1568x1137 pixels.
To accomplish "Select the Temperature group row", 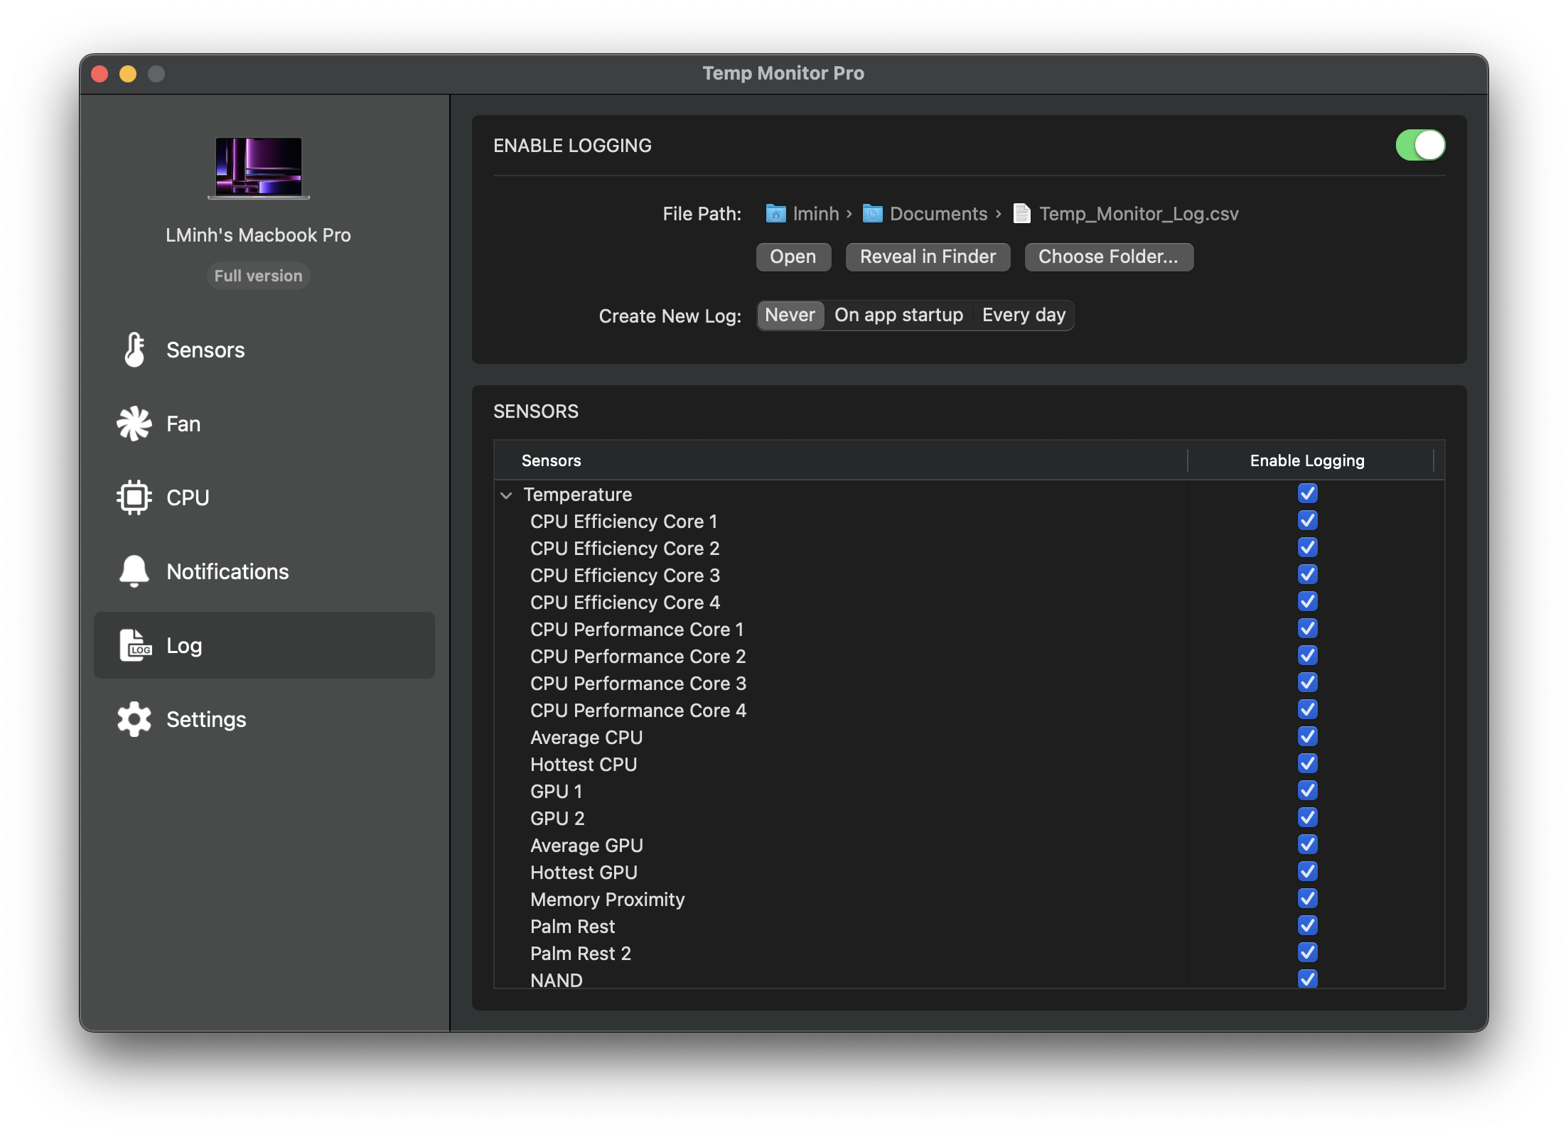I will pos(970,495).
